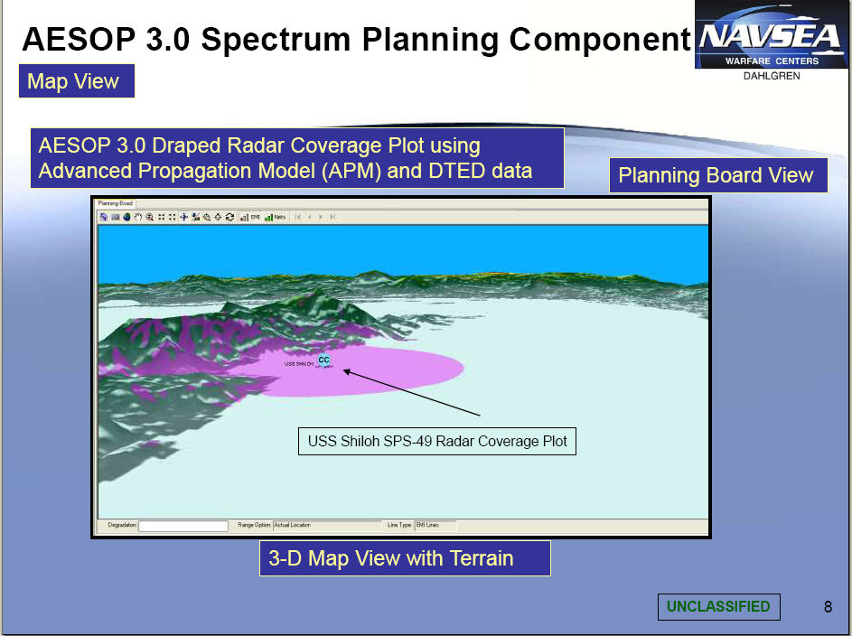
Task: Click the four-arrow move icon
Action: pyautogui.click(x=183, y=217)
